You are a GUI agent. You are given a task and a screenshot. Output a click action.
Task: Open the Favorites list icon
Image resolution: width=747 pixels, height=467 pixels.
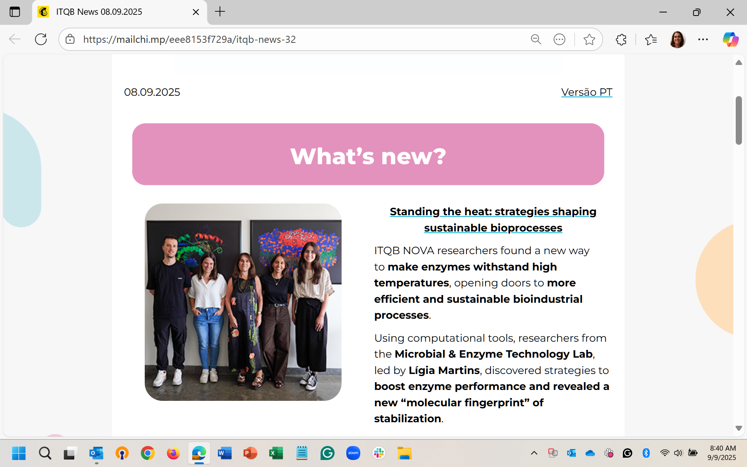click(x=651, y=39)
